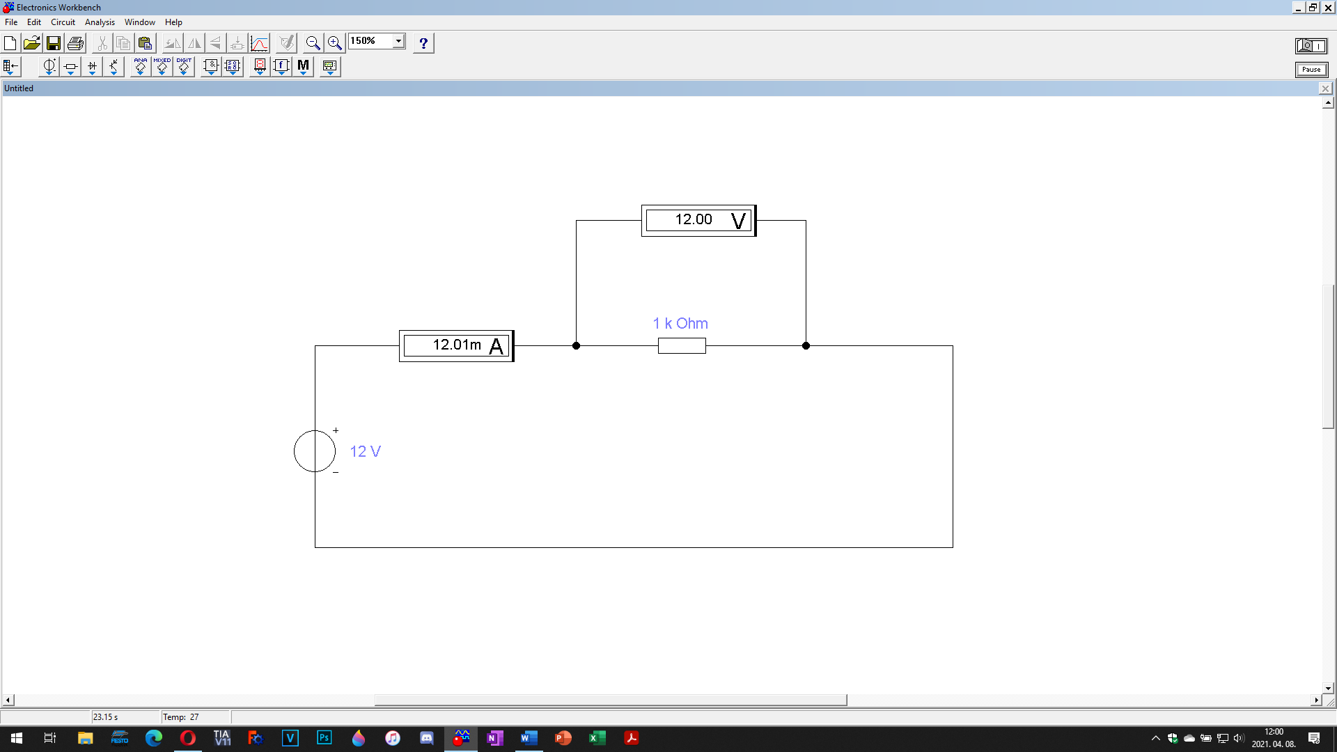This screenshot has height=752, width=1337.
Task: Expand the Miscellaneous M parts bin
Action: tap(303, 67)
